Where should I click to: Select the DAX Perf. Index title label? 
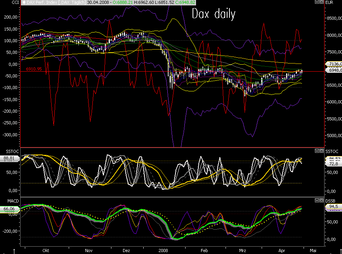click(x=56, y=3)
